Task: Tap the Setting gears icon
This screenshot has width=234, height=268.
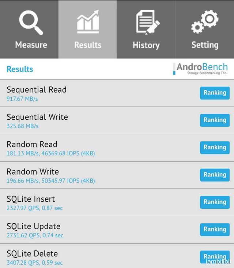Action: tap(205, 22)
